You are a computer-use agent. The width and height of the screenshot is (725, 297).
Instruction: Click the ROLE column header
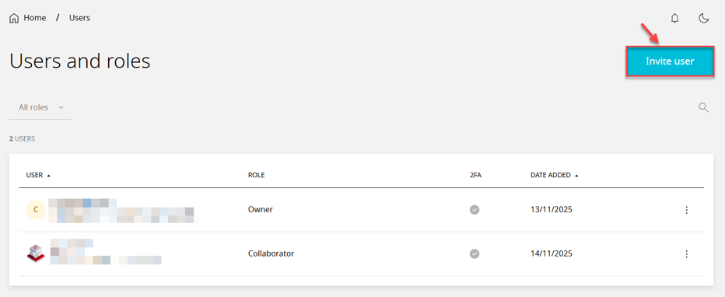click(x=256, y=175)
